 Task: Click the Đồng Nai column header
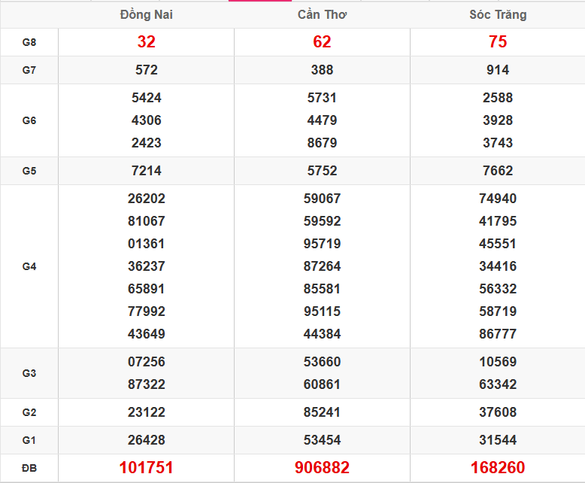point(146,15)
